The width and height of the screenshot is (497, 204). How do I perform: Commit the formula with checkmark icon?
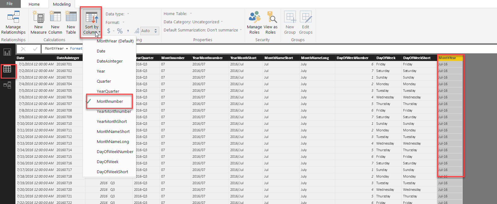(35, 49)
